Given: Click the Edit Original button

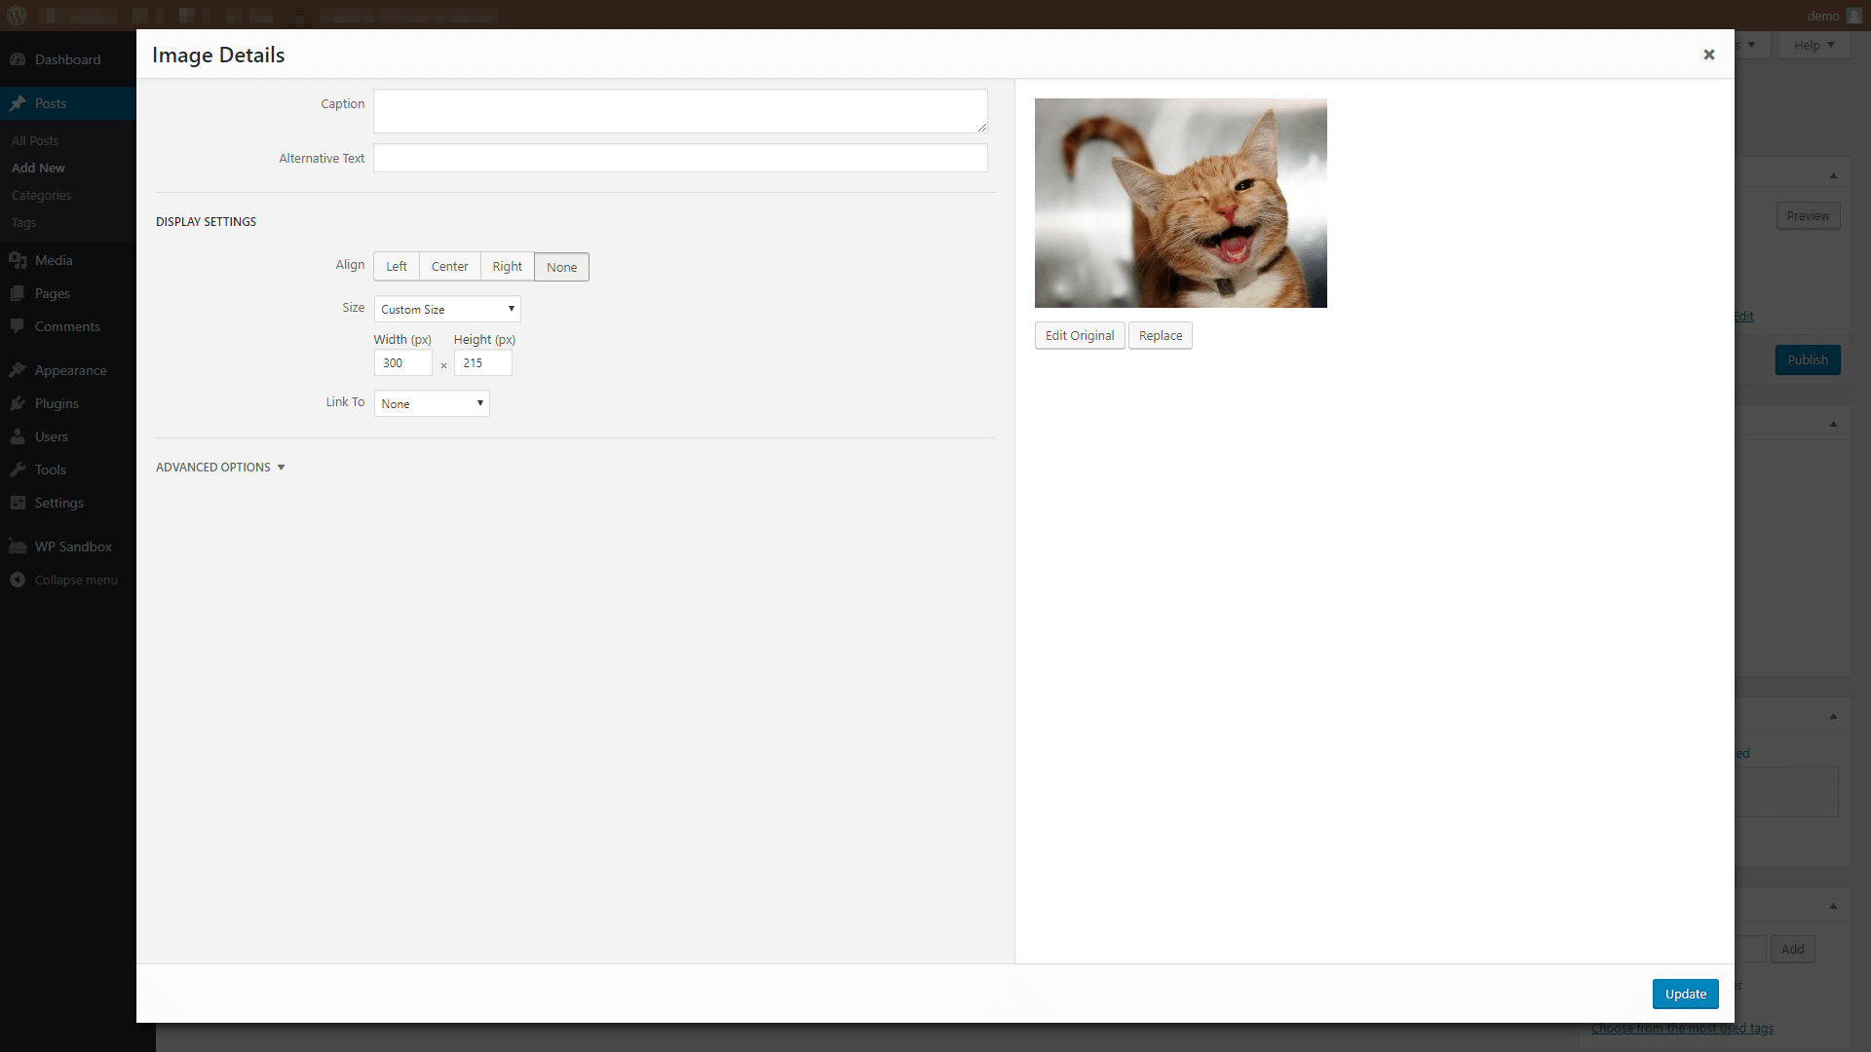Looking at the screenshot, I should 1080,335.
